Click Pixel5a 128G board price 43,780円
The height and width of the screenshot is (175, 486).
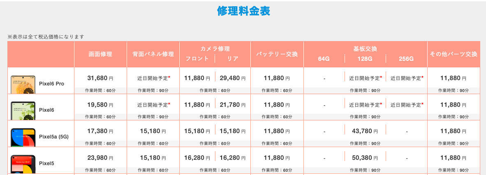[x=365, y=131]
